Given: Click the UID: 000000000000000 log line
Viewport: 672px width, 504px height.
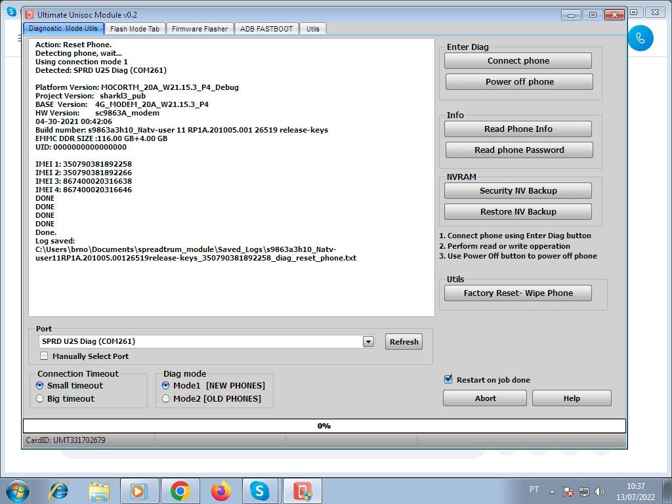Looking at the screenshot, I should tap(81, 147).
